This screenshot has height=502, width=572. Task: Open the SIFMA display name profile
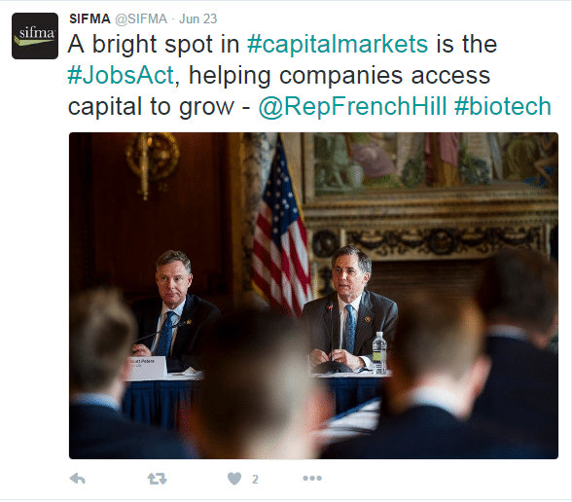(89, 18)
